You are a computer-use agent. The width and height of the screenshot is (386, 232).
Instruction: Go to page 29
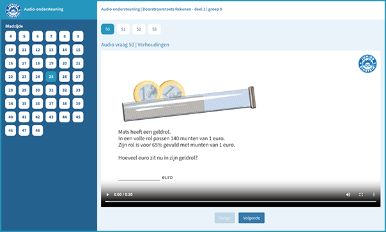pos(24,90)
